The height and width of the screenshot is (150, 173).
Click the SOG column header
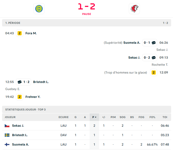click(122, 117)
